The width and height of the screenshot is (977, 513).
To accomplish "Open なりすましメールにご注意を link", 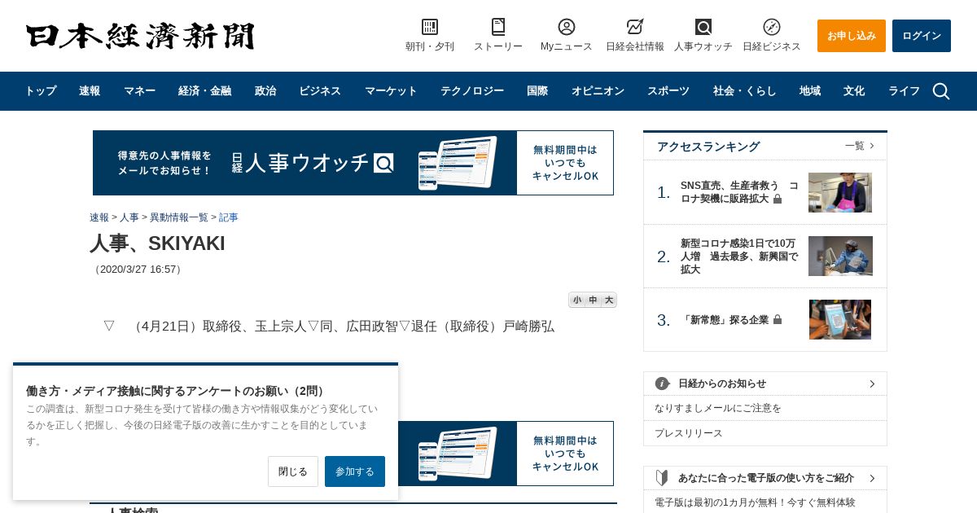I will coord(718,408).
